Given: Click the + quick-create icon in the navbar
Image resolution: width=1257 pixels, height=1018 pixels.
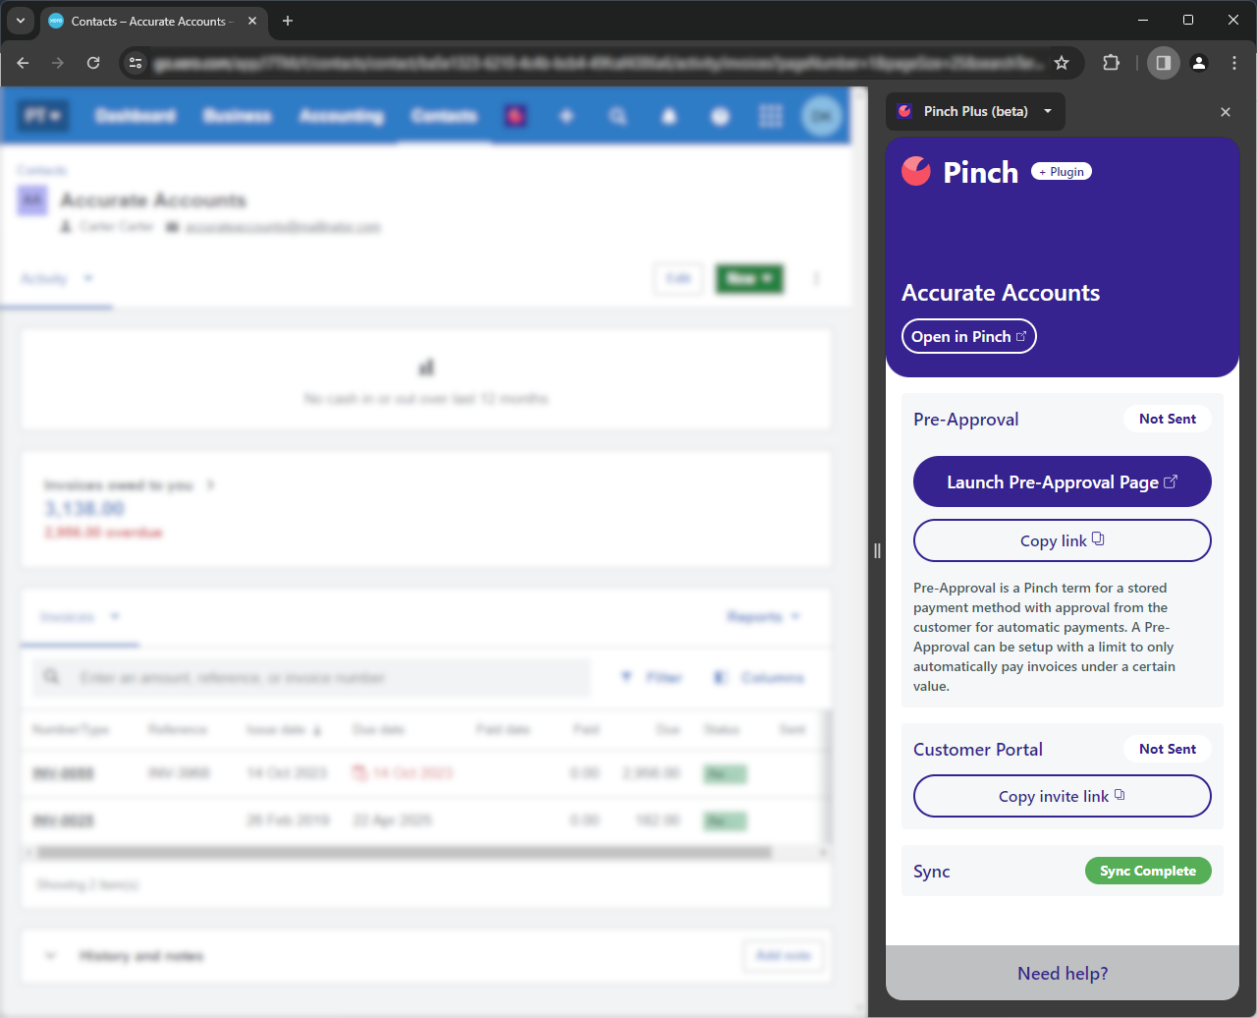Looking at the screenshot, I should pos(567,116).
